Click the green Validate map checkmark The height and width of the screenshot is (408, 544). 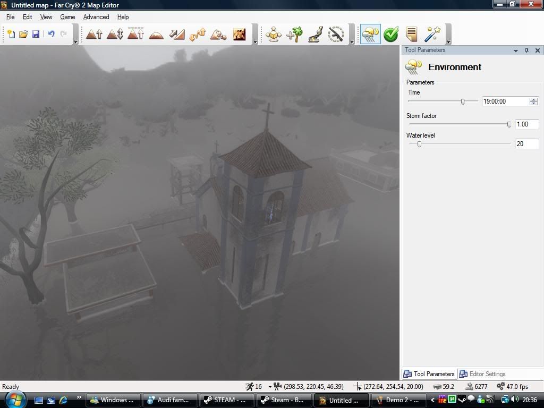click(x=391, y=34)
